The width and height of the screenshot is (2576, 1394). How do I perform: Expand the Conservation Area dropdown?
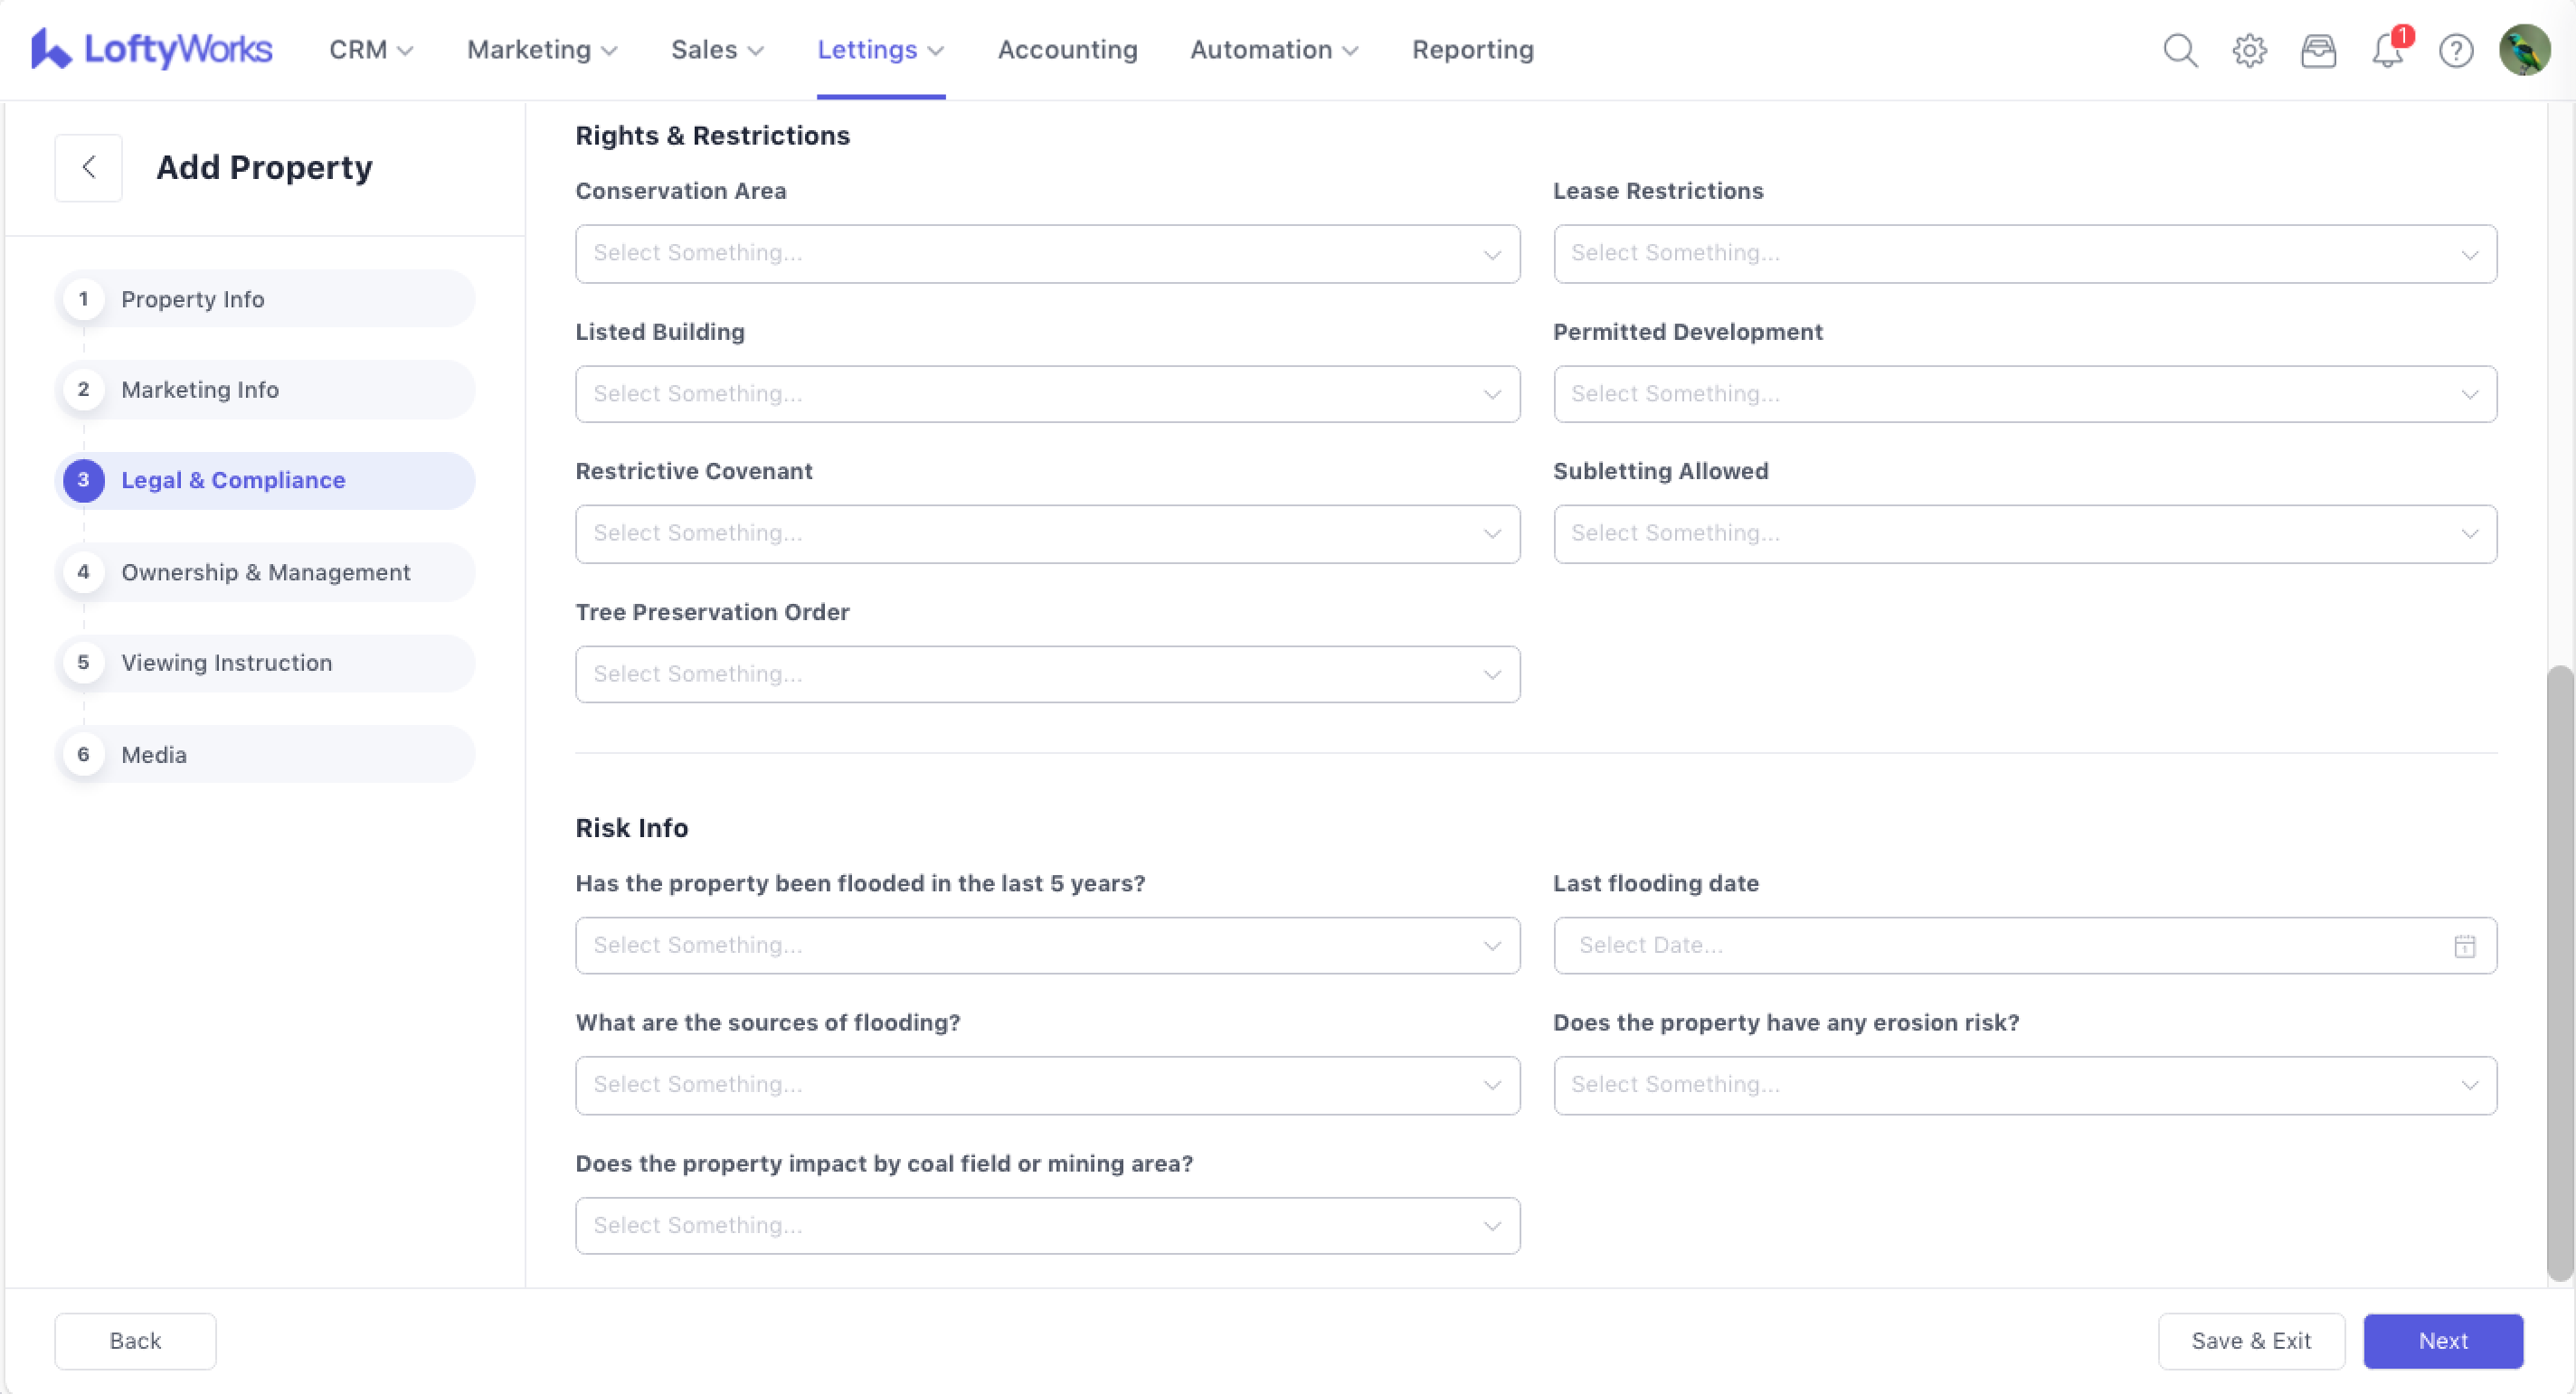(1047, 254)
